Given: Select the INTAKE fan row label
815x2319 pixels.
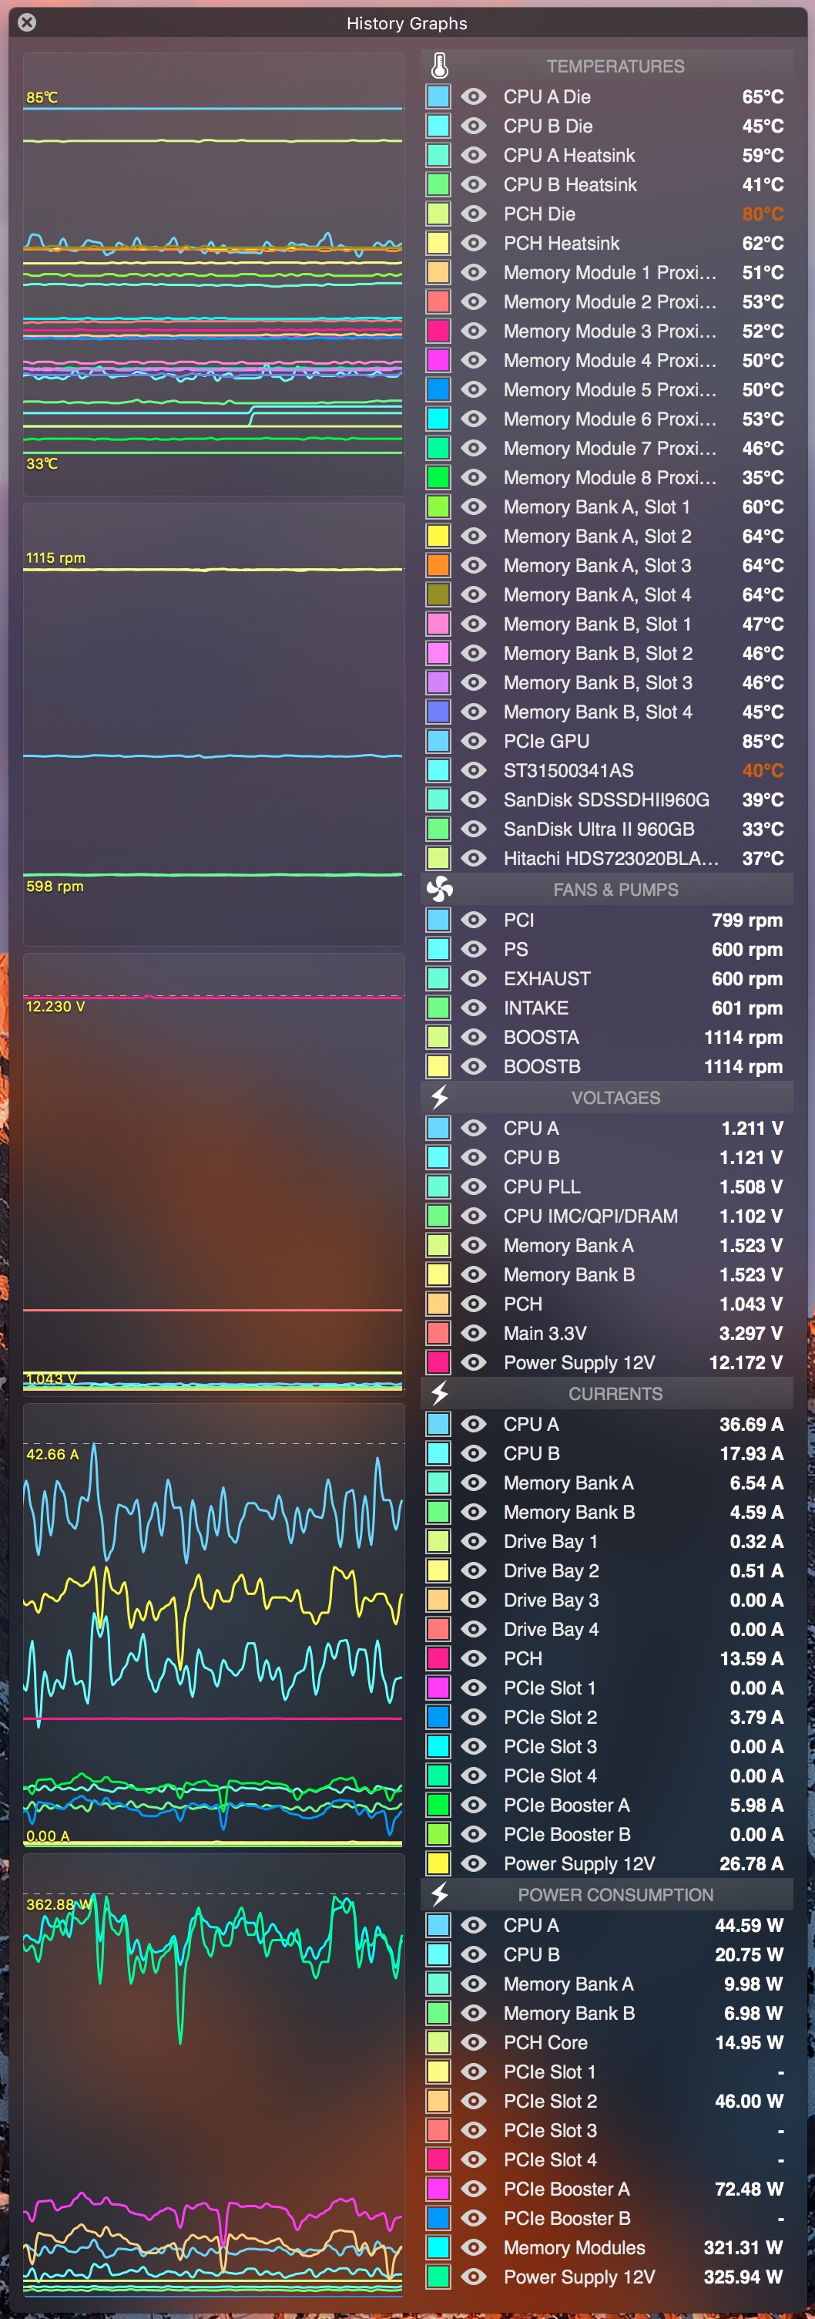Looking at the screenshot, I should [536, 1008].
